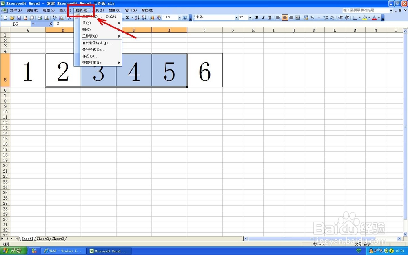Click the blue Help question mark icon

point(185,18)
